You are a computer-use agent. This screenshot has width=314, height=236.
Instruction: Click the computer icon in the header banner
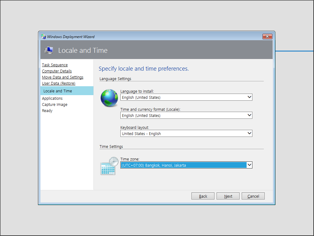point(49,50)
